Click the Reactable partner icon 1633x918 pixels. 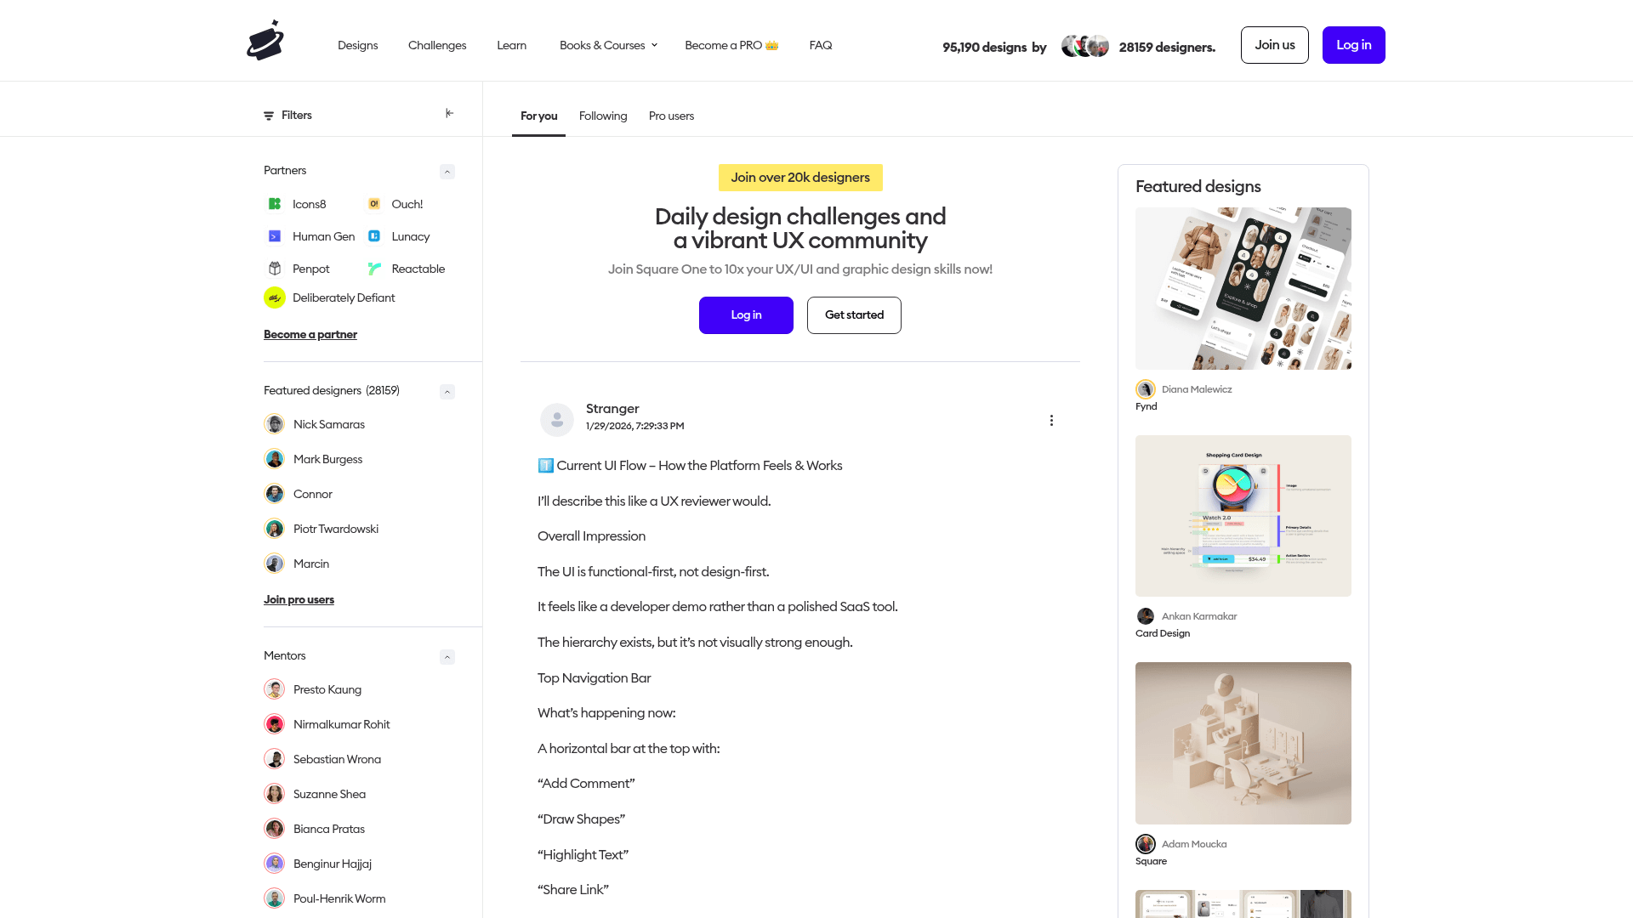coord(374,269)
